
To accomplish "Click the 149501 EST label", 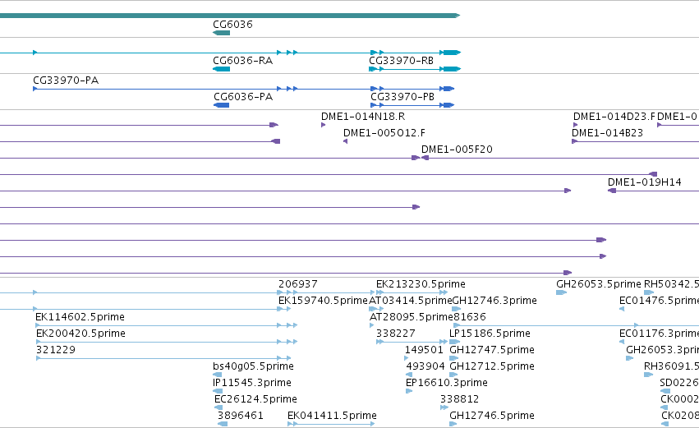I will 424,351.
